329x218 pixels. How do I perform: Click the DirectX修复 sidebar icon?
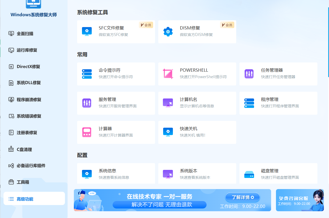pos(11,67)
